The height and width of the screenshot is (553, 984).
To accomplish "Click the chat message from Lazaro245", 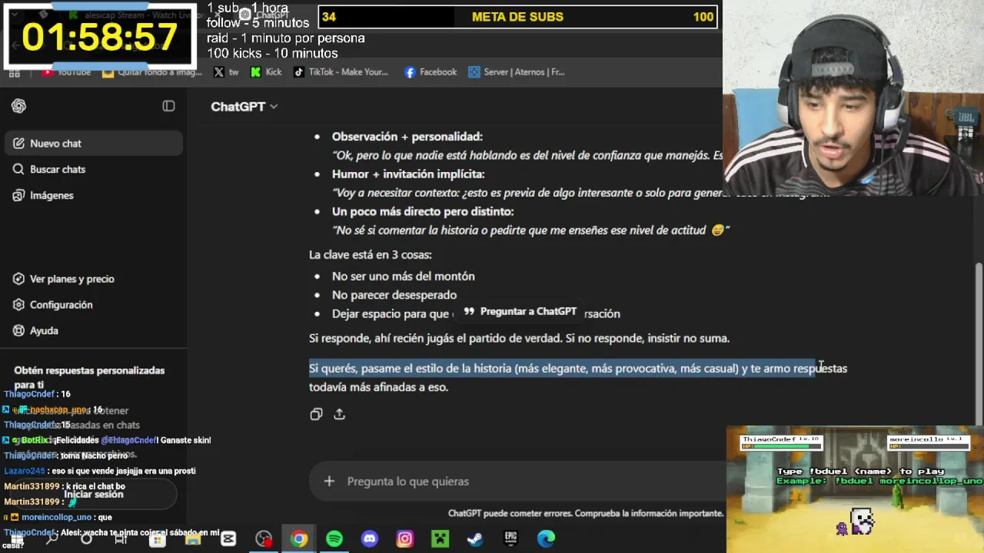I will (x=100, y=472).
